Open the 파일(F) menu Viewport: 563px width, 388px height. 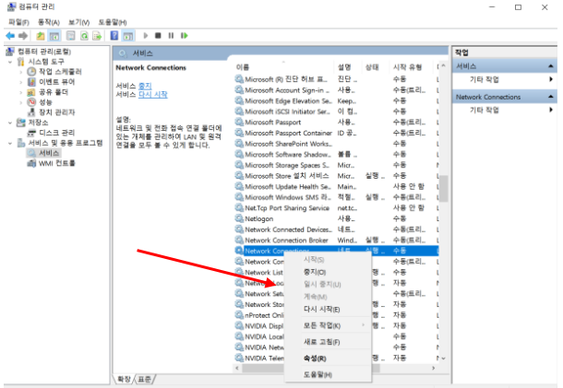tap(18, 22)
